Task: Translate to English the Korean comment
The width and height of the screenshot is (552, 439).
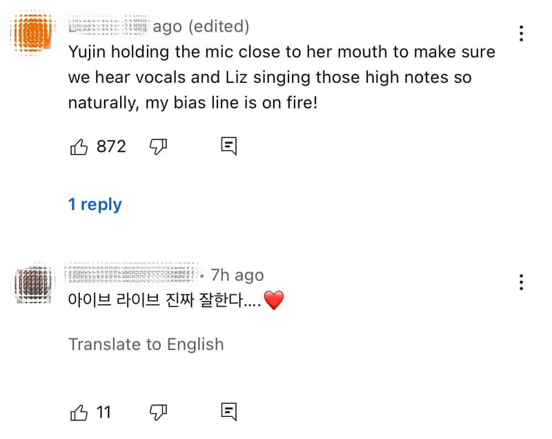Action: (x=146, y=344)
